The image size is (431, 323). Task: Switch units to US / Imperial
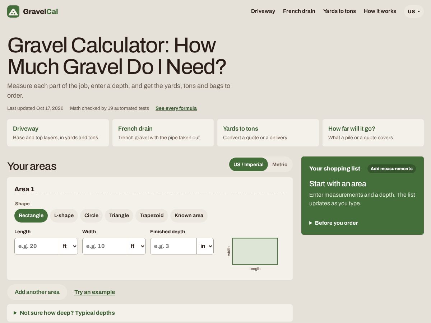click(249, 164)
